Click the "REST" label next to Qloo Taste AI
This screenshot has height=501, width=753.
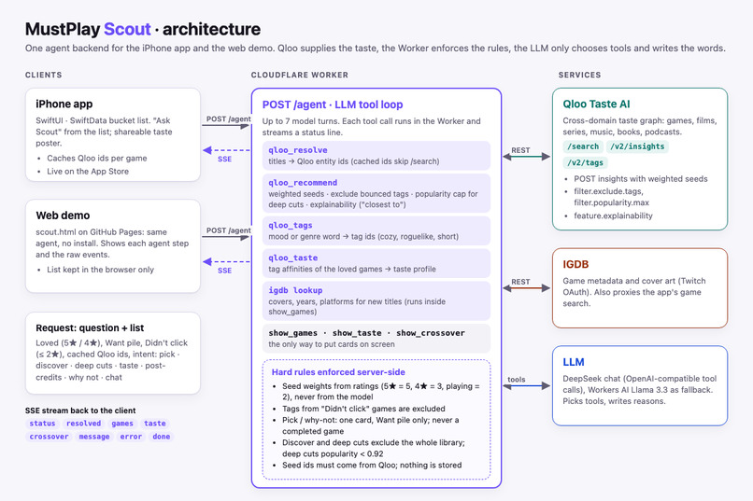click(520, 150)
